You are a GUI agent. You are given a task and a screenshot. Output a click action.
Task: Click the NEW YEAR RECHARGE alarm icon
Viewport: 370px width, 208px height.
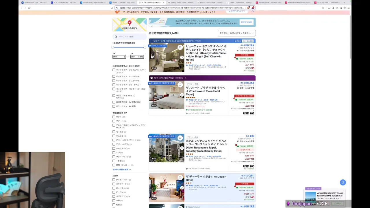click(x=151, y=78)
